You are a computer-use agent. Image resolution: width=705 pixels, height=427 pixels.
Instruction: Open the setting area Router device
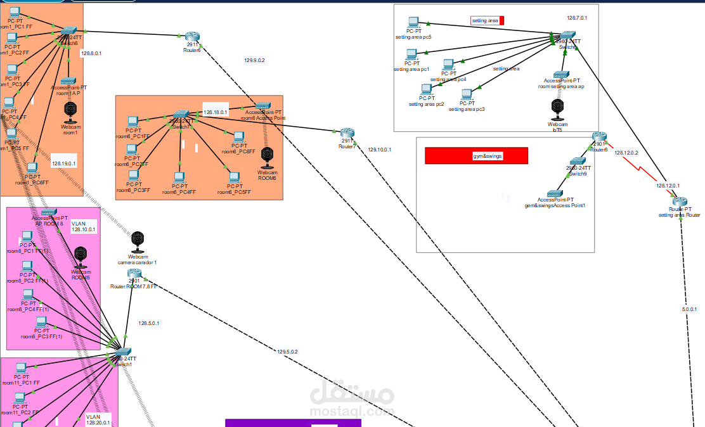tap(680, 201)
